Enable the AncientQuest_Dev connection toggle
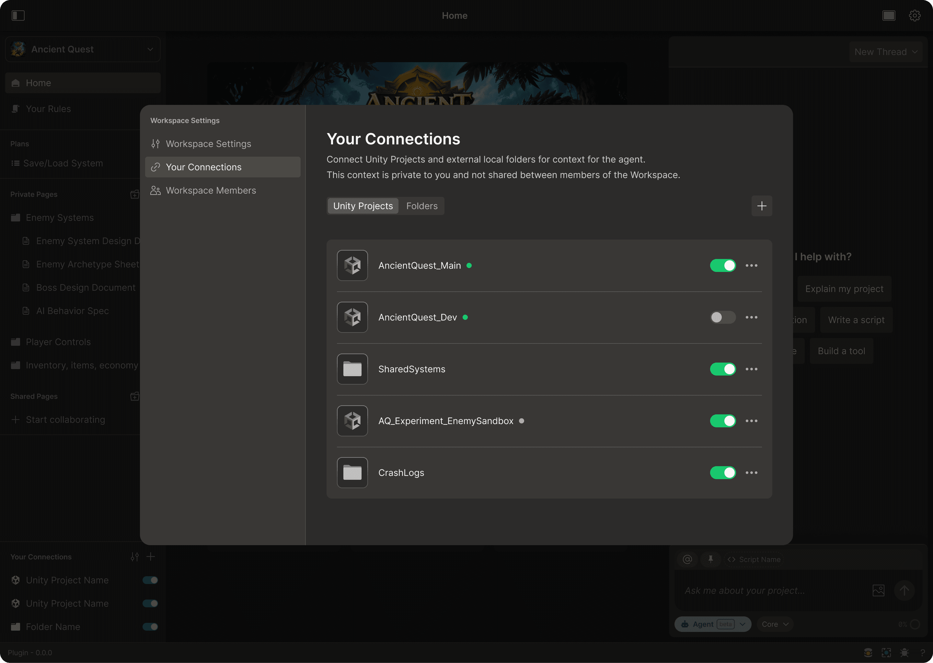 (723, 317)
